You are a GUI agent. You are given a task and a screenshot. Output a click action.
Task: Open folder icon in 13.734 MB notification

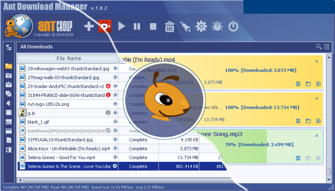point(308,121)
